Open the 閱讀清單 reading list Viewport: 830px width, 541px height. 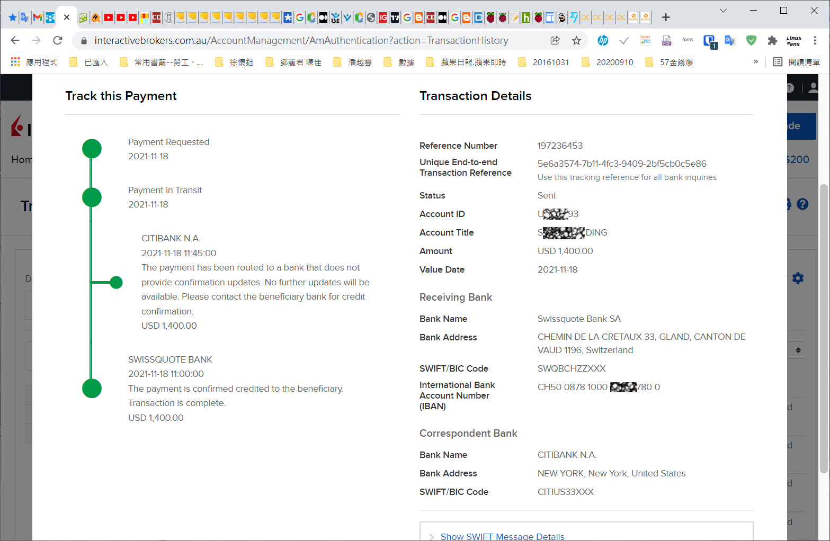[x=797, y=62]
